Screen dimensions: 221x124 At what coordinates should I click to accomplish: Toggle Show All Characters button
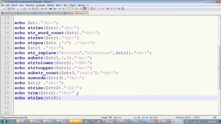80,9
